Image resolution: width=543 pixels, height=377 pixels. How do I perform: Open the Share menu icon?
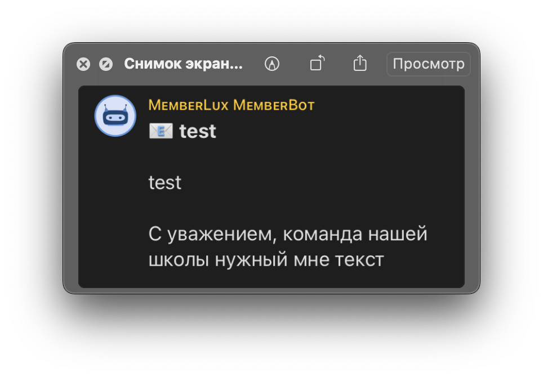tap(360, 63)
